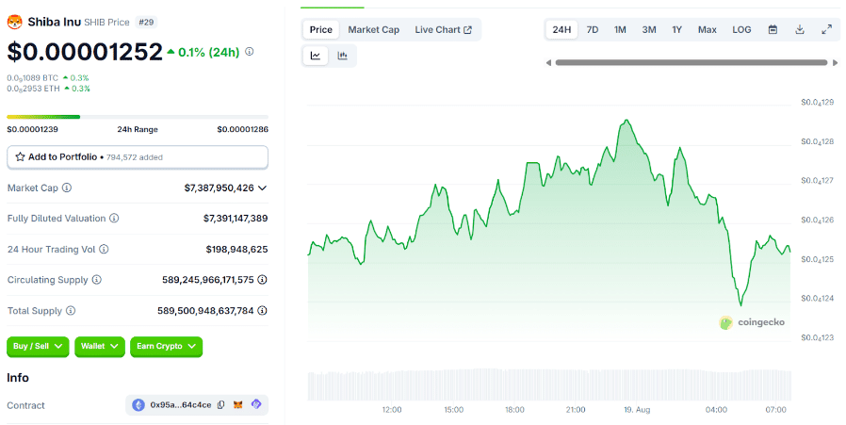Click the trading volume $198,948,625
The height and width of the screenshot is (425, 846).
tap(236, 249)
